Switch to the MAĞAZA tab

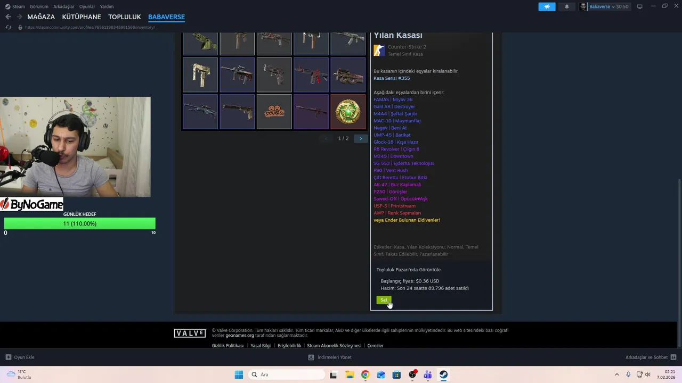[41, 17]
